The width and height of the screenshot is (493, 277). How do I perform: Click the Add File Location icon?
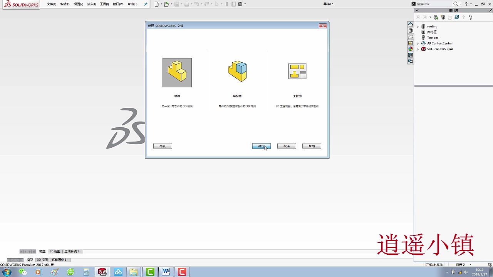point(443,17)
